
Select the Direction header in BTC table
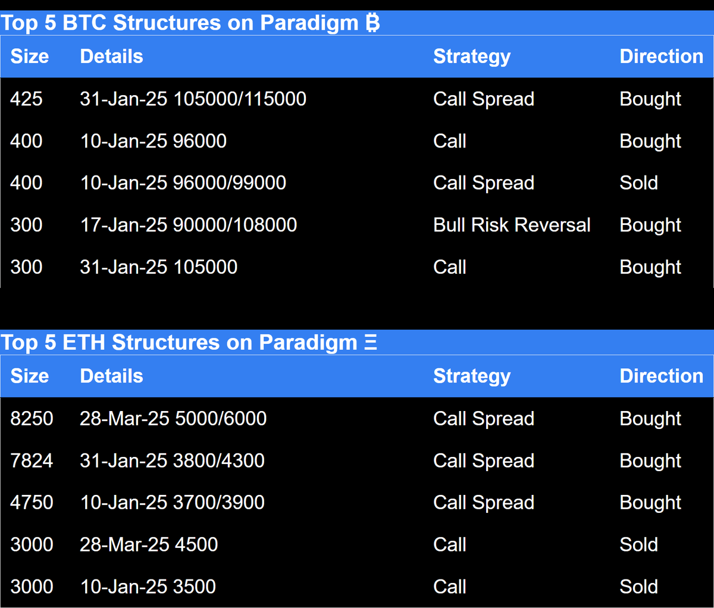(662, 57)
